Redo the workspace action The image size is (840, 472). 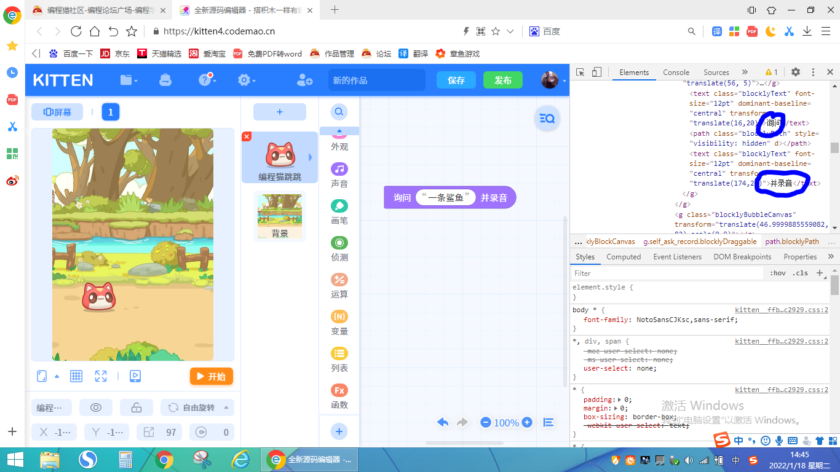point(462,422)
